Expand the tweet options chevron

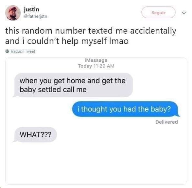pyautogui.click(x=184, y=13)
